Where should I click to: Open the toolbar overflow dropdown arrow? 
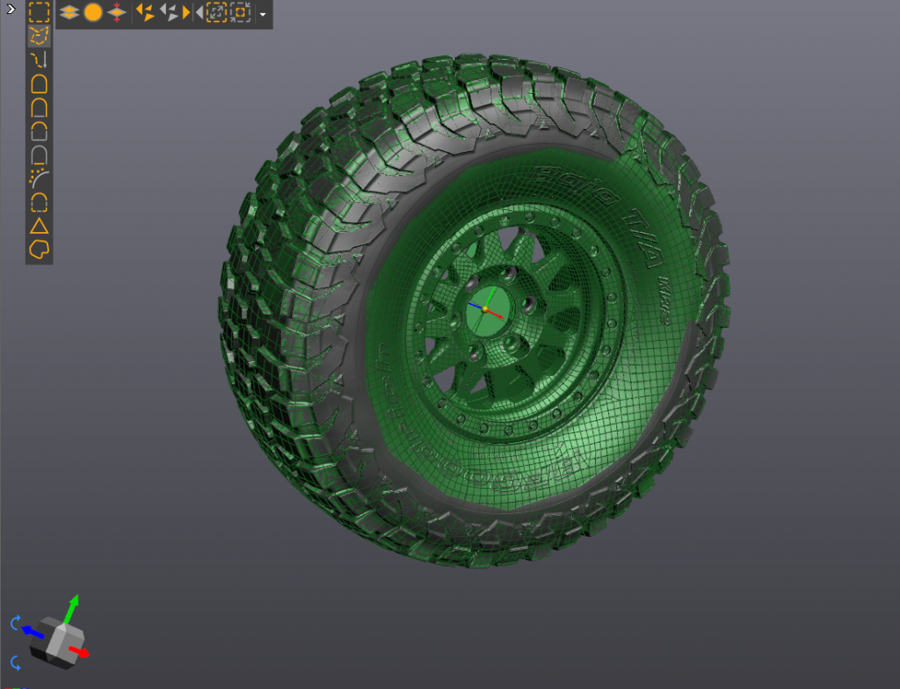coord(264,15)
